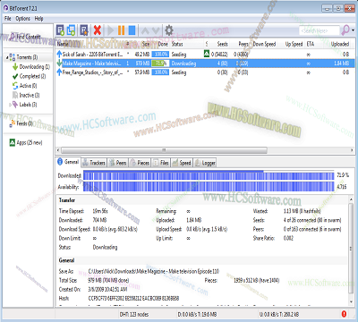This screenshot has height=322, width=358.
Task: Switch to the General tab
Action: [x=68, y=162]
